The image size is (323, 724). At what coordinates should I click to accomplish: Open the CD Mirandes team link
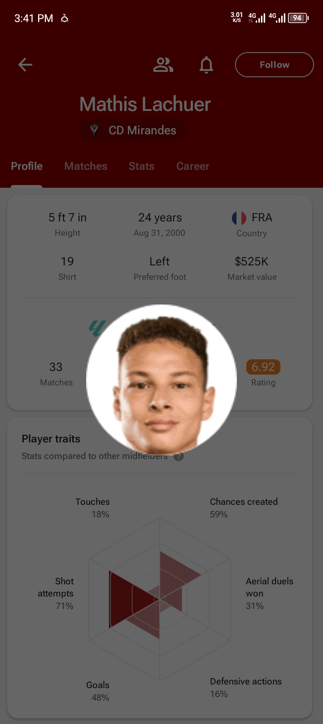coord(133,130)
